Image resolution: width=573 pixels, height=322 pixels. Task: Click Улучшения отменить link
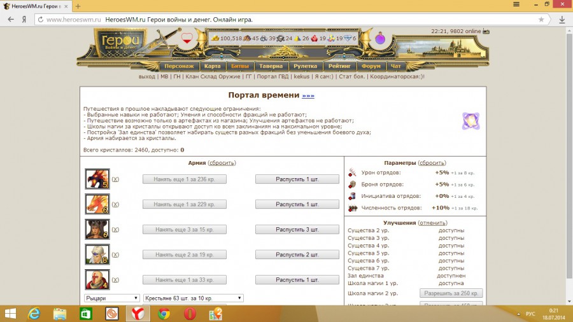[433, 223]
